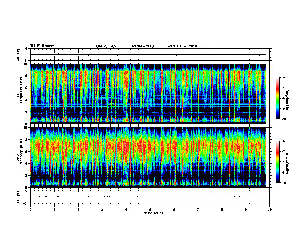The height and width of the screenshot is (235, 304).
Task: Click the ch.3(V) waveform axis label
Action: (x=18, y=197)
